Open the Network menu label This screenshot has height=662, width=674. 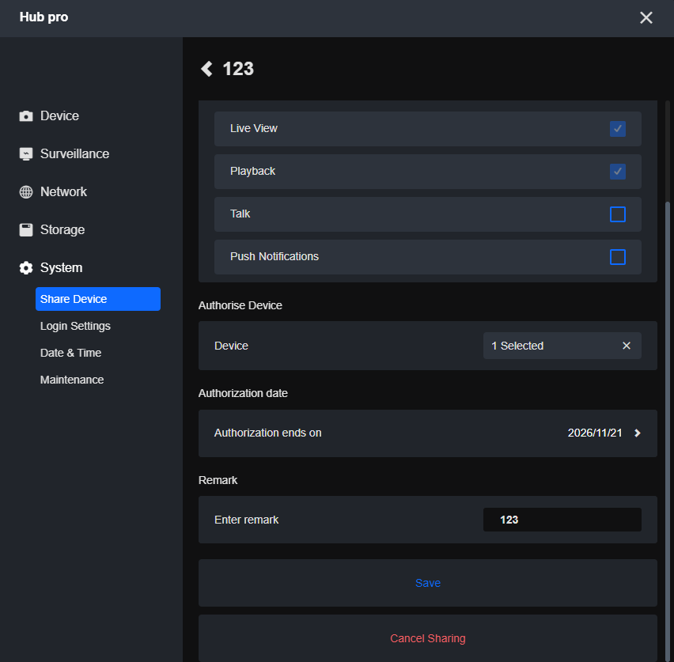(63, 191)
